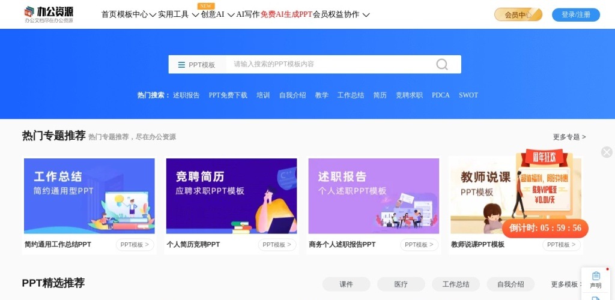Go to 首页 in navigation
Image resolution: width=615 pixels, height=300 pixels.
tap(109, 14)
